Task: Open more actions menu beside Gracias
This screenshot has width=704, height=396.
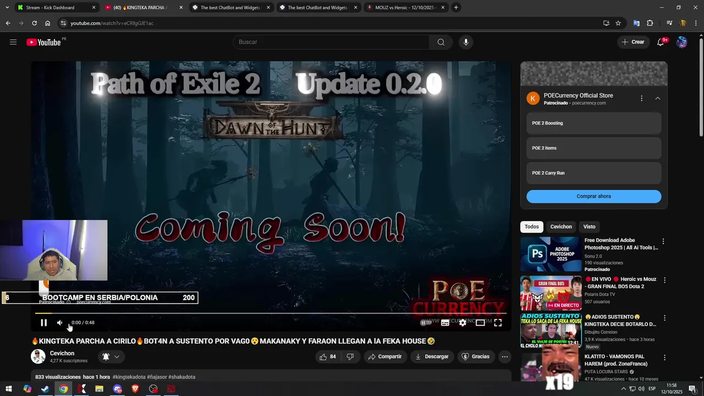Action: click(504, 357)
